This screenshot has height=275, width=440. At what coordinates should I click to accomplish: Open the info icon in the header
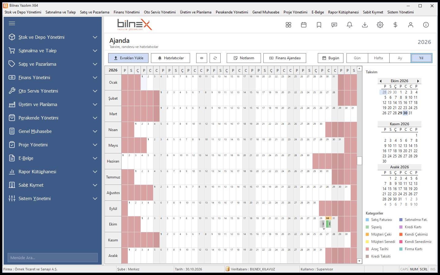click(x=426, y=25)
